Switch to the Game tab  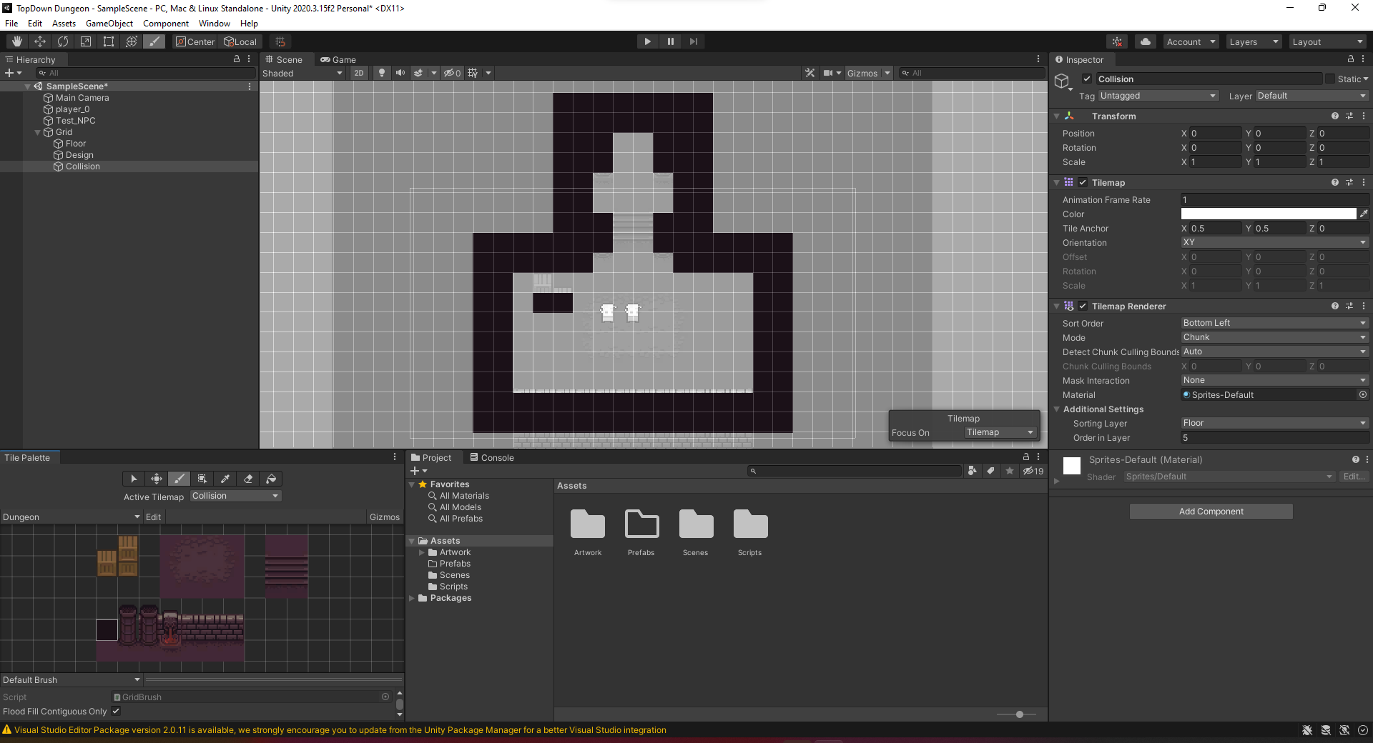[338, 60]
